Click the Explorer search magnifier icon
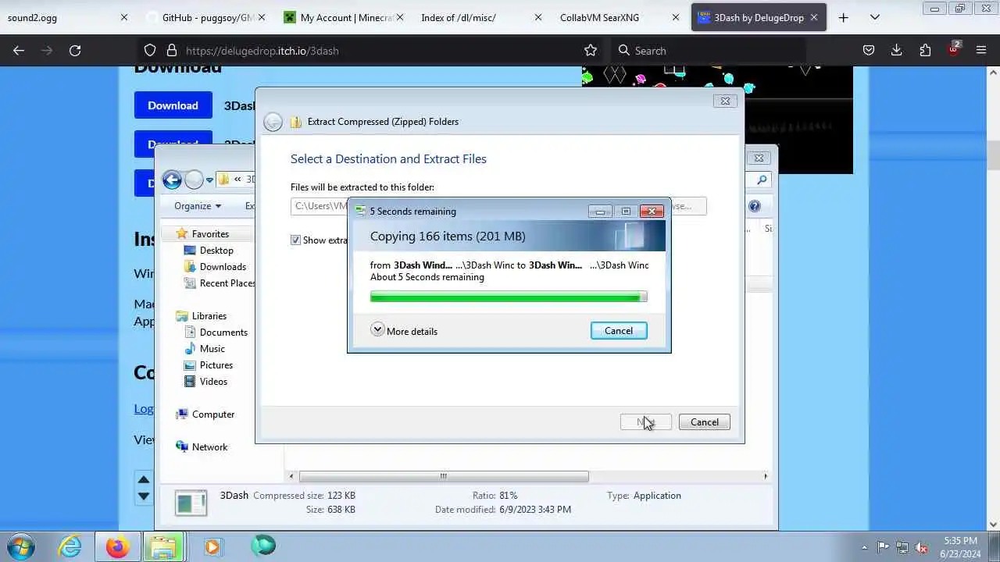The width and height of the screenshot is (1000, 562). pyautogui.click(x=762, y=180)
